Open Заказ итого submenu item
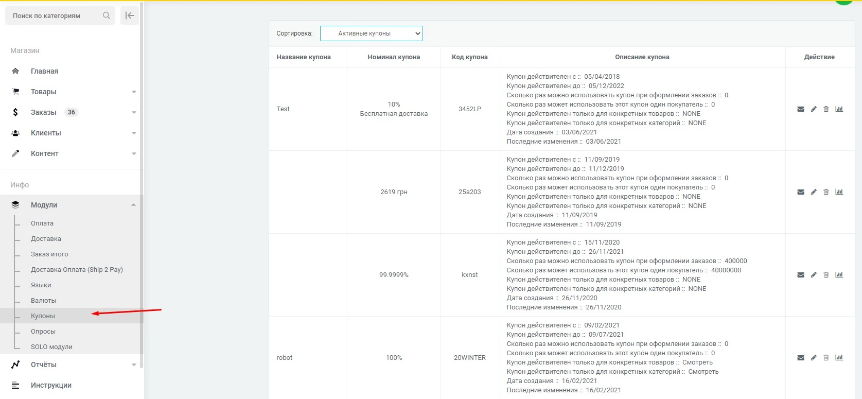 pos(49,254)
